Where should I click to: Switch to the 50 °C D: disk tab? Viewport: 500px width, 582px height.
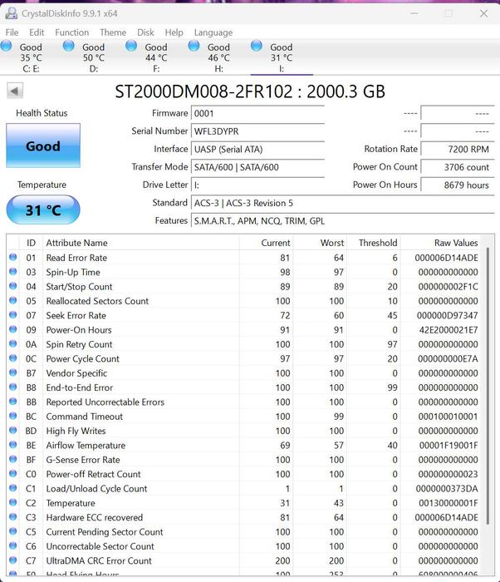pos(94,57)
